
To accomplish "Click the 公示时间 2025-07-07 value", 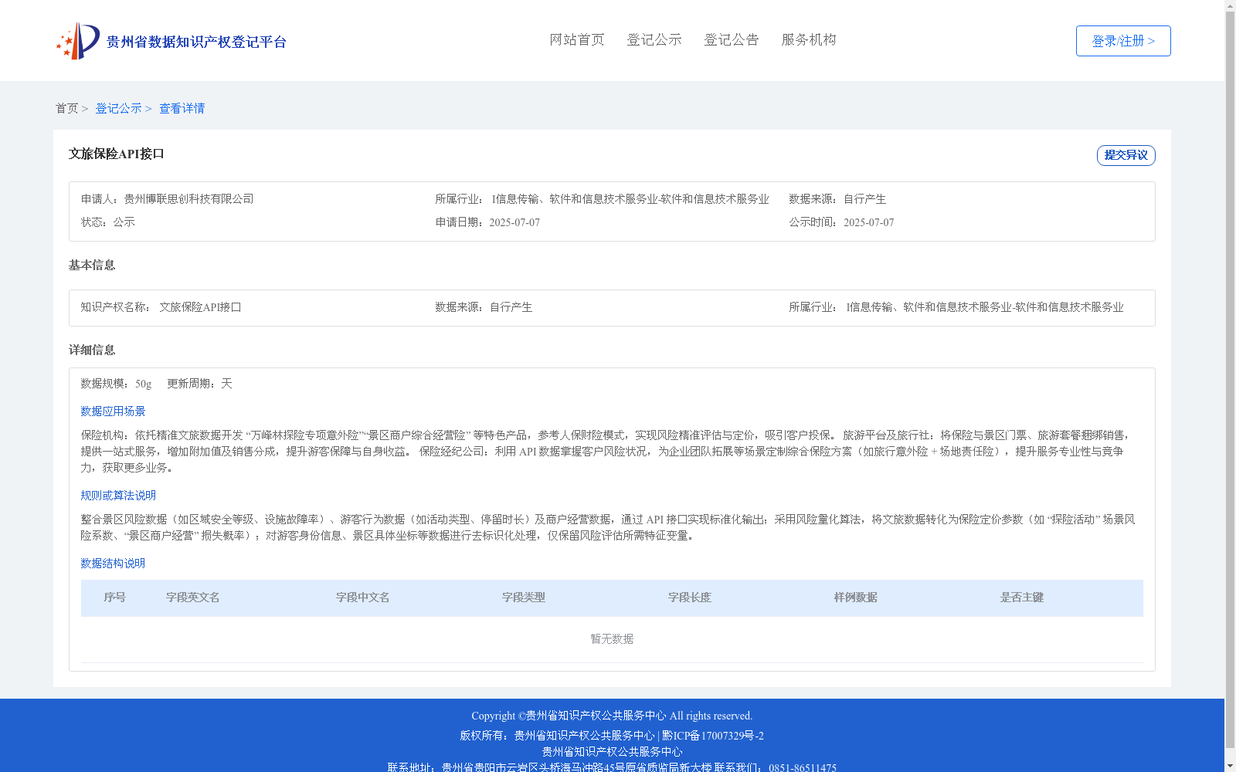I will (x=868, y=222).
